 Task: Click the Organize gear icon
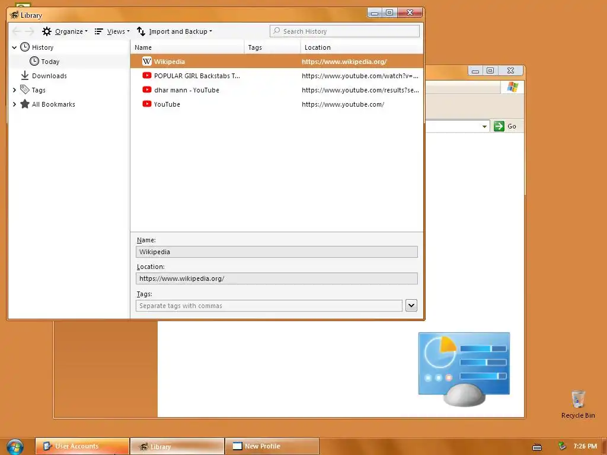[47, 31]
